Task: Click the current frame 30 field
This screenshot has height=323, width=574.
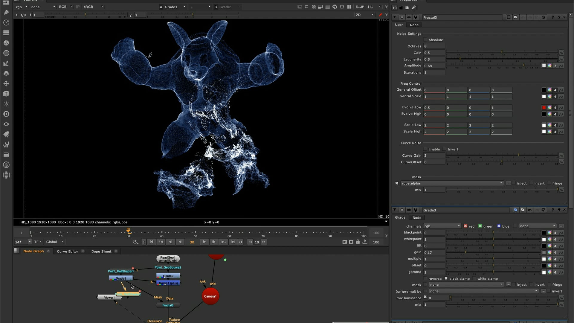Action: point(192,242)
